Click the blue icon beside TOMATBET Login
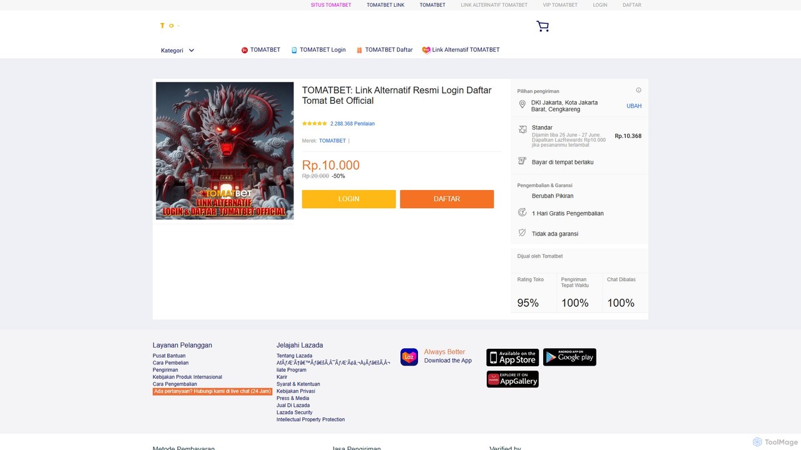This screenshot has height=450, width=801. (294, 50)
